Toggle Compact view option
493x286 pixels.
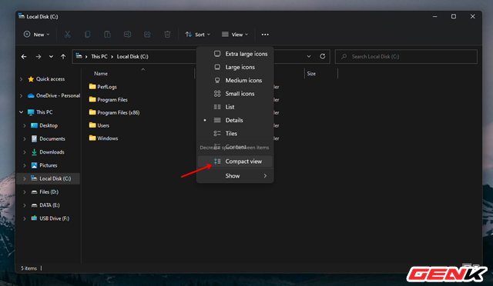point(235,161)
